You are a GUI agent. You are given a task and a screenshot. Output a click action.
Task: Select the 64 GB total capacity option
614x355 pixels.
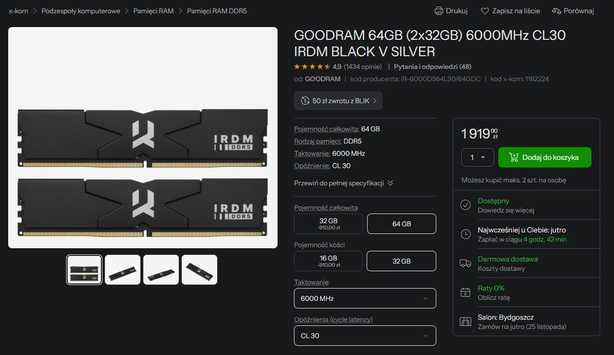(x=401, y=224)
